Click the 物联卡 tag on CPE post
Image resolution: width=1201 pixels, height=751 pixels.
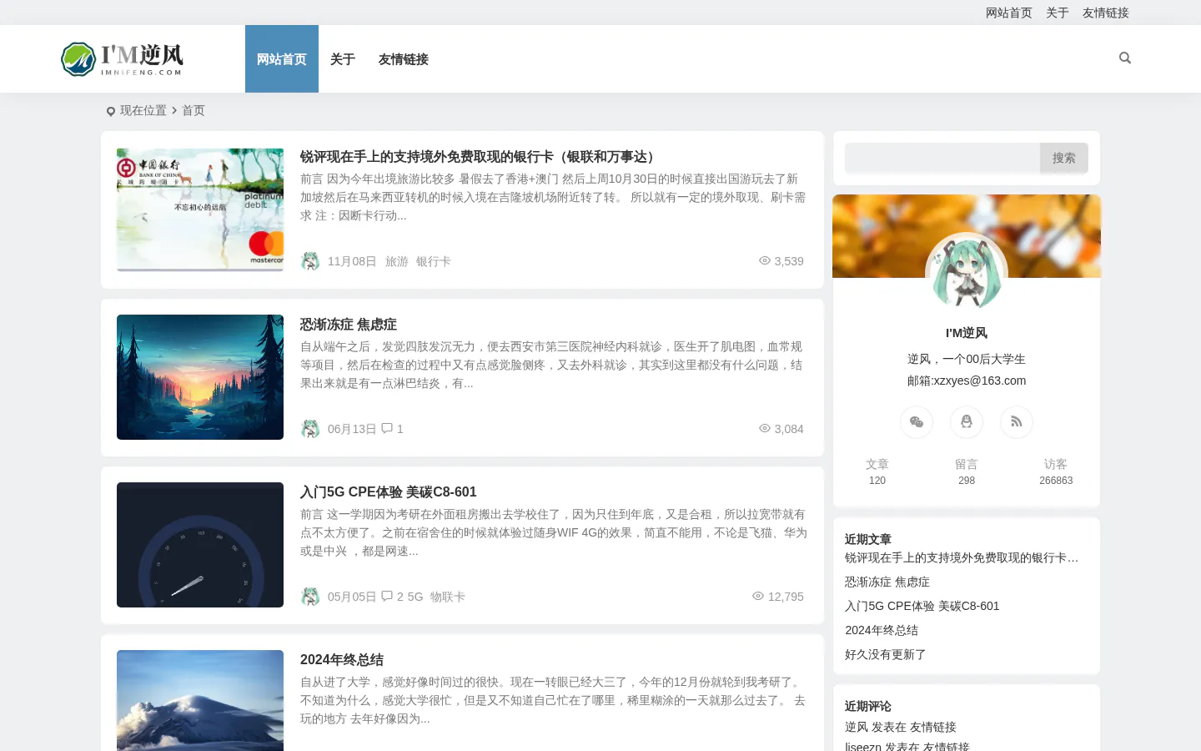pyautogui.click(x=448, y=597)
